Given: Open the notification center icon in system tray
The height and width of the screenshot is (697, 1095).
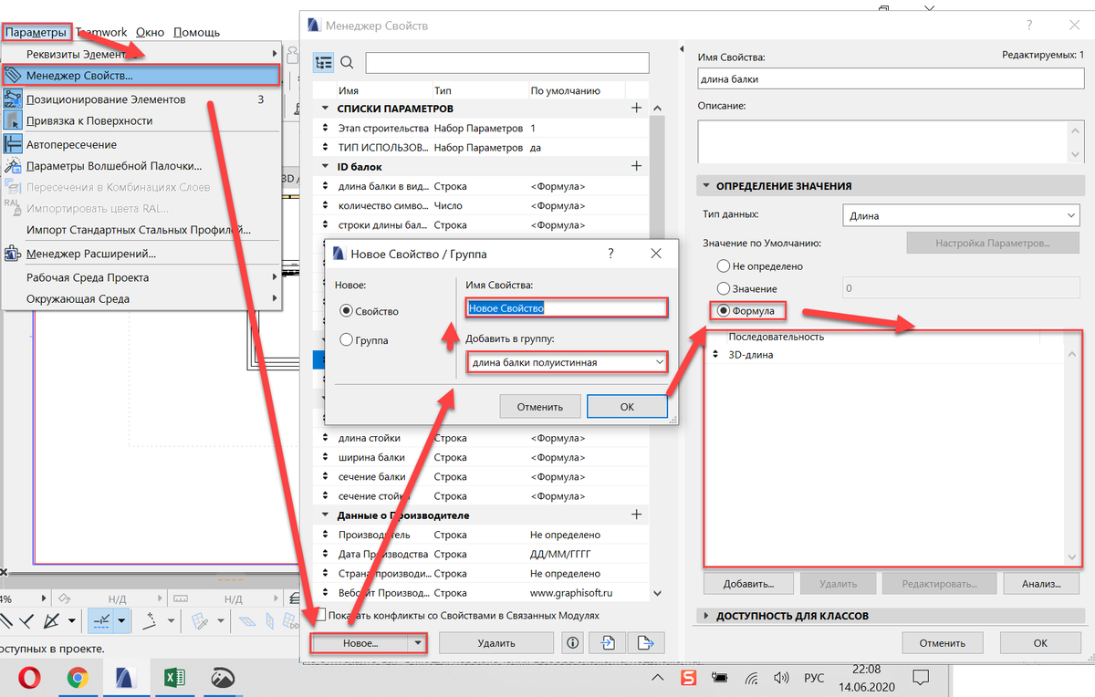Looking at the screenshot, I should [923, 678].
